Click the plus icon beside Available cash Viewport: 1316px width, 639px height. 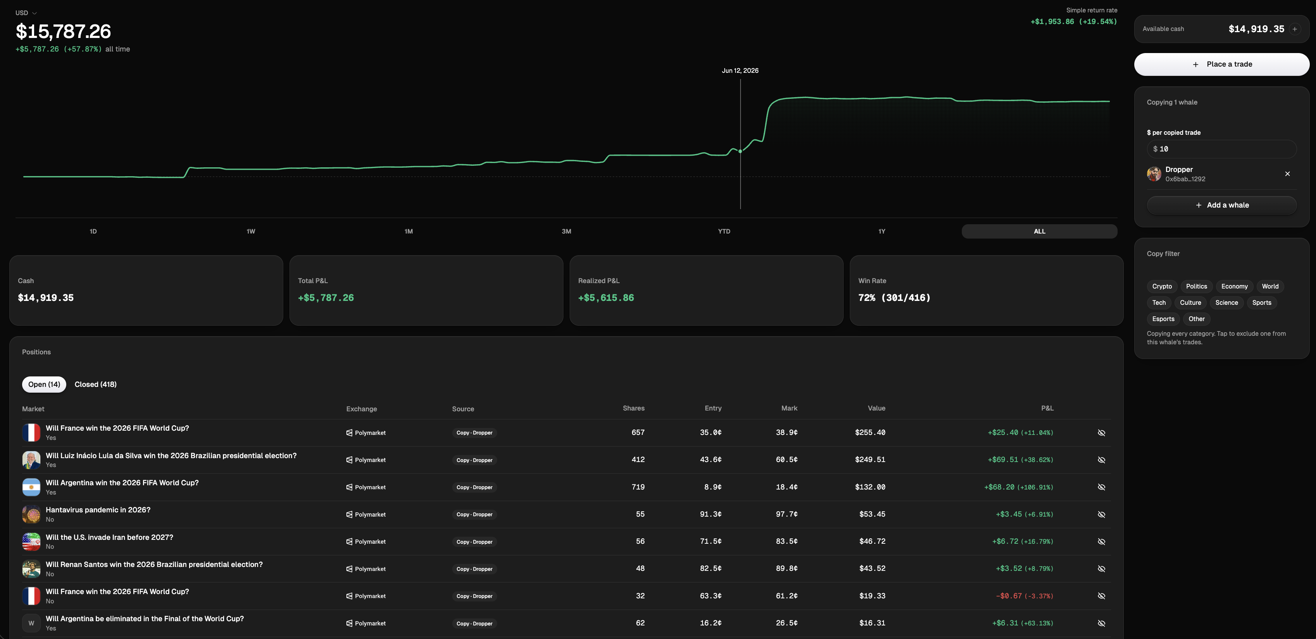tap(1295, 29)
